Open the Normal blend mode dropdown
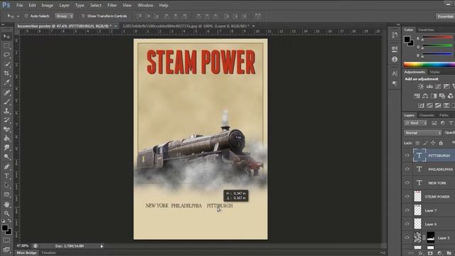 [x=422, y=133]
